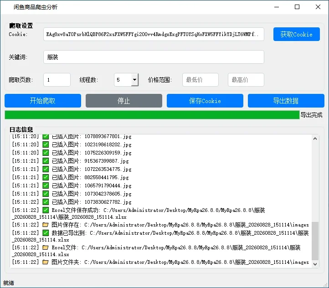This screenshot has height=288, width=329.
Task: Click green check icon for Excel文件保存成功 entry
Action: pyautogui.click(x=46, y=210)
